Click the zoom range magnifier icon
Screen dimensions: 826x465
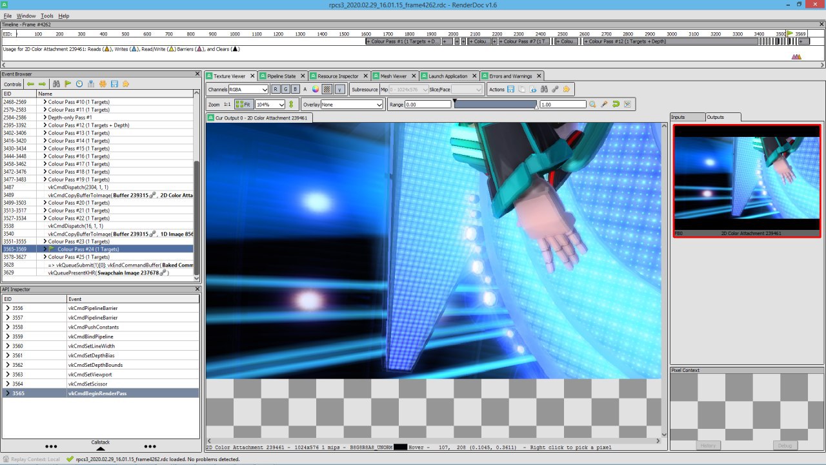(x=592, y=104)
